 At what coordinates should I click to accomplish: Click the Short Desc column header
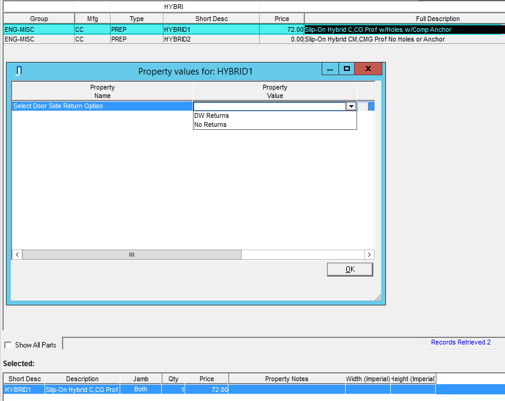(x=211, y=19)
